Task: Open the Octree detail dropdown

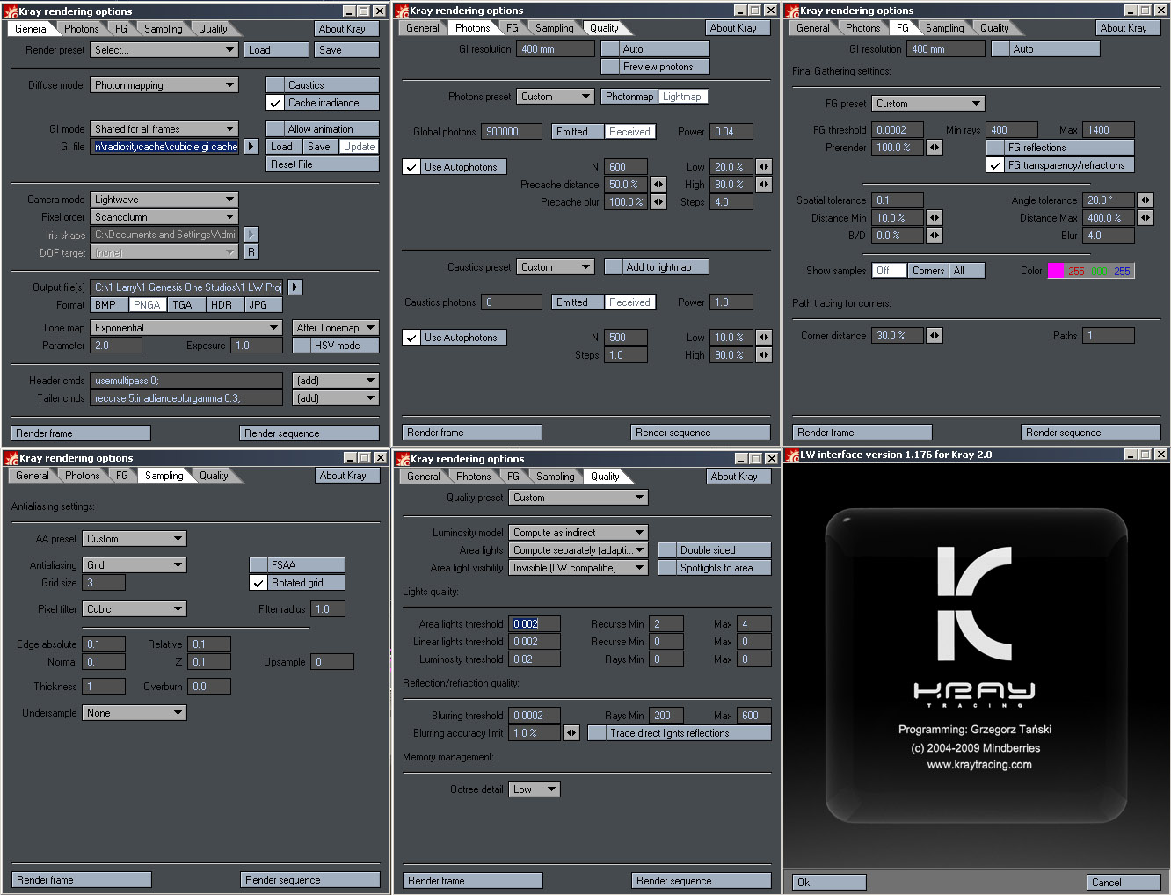Action: tap(535, 789)
